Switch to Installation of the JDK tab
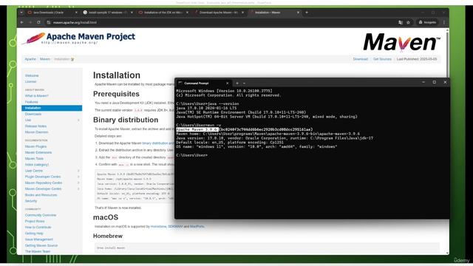The width and height of the screenshot is (473, 266). click(x=163, y=13)
